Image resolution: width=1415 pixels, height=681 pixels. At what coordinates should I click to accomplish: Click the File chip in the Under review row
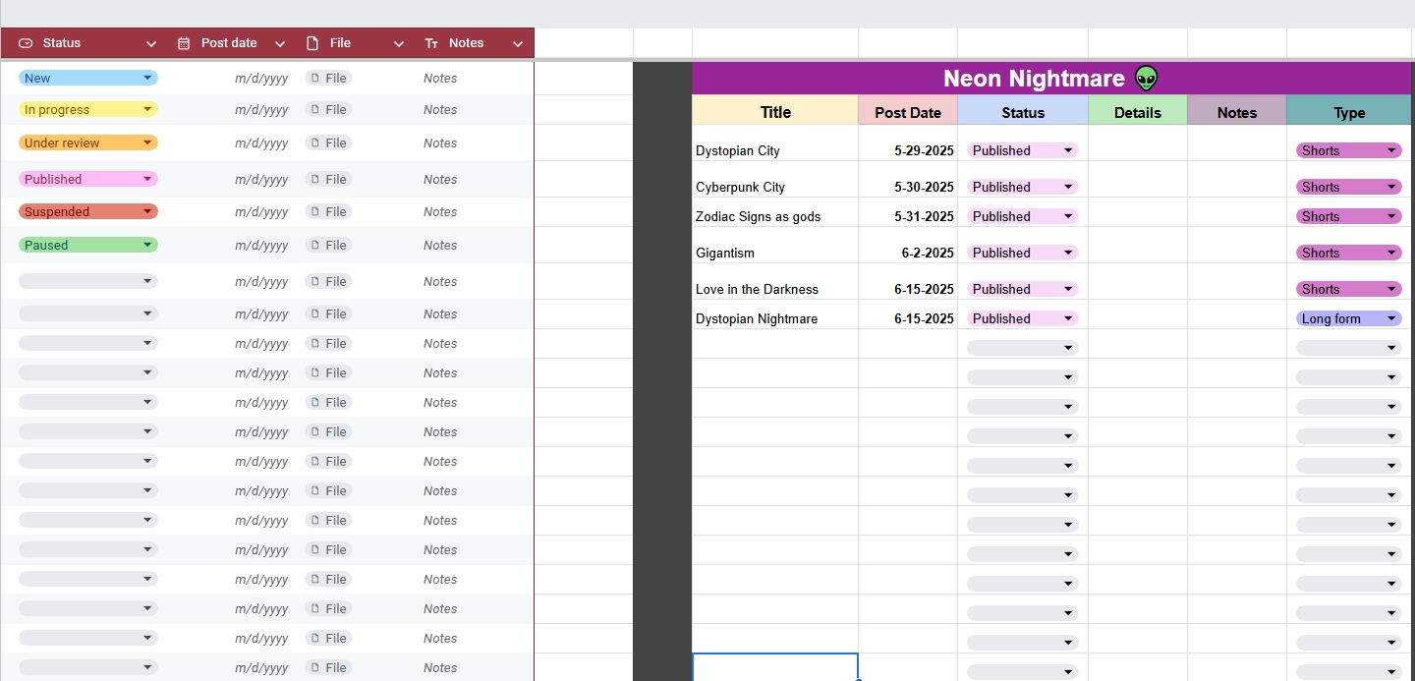click(328, 142)
